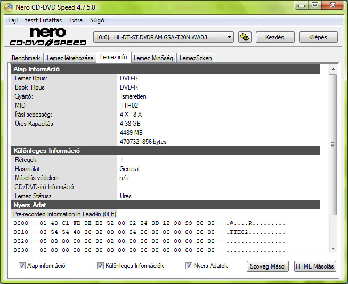348x284 pixels.
Task: Minimize the Nero window
Action: pyautogui.click(x=302, y=5)
